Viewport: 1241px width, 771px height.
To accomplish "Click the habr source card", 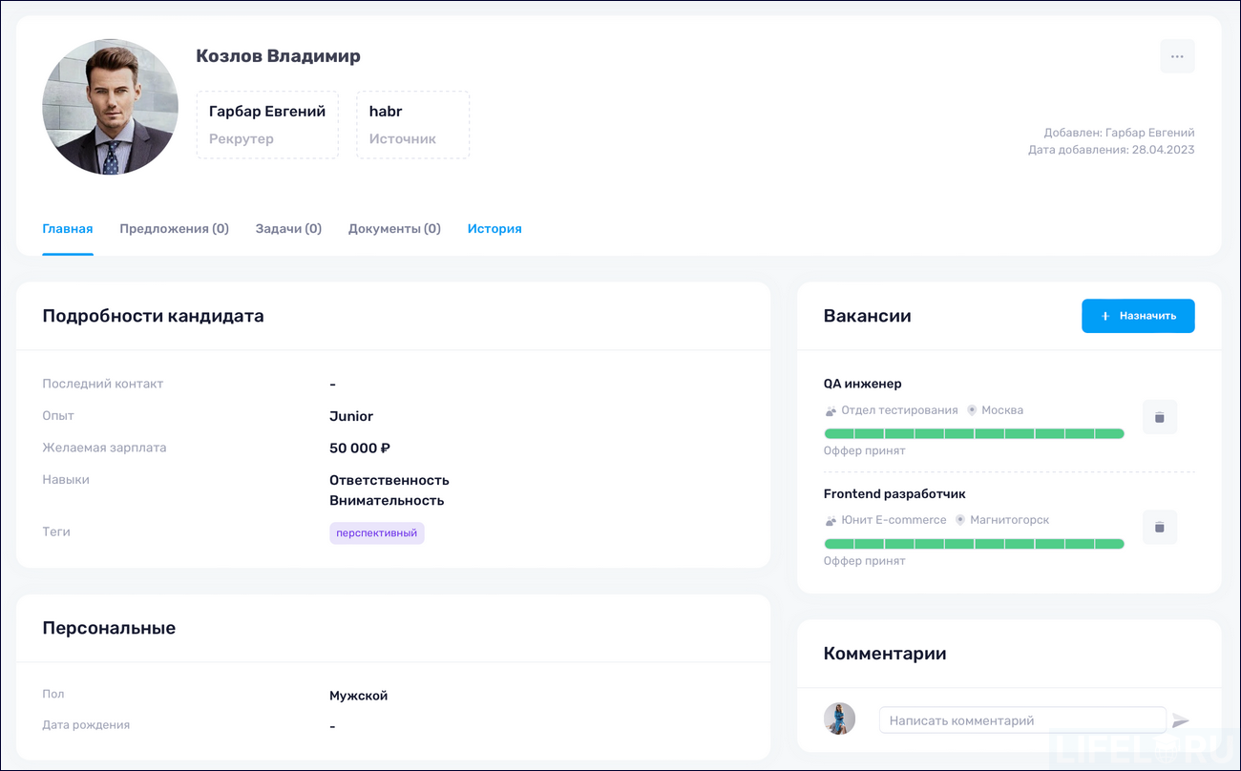I will pyautogui.click(x=412, y=124).
